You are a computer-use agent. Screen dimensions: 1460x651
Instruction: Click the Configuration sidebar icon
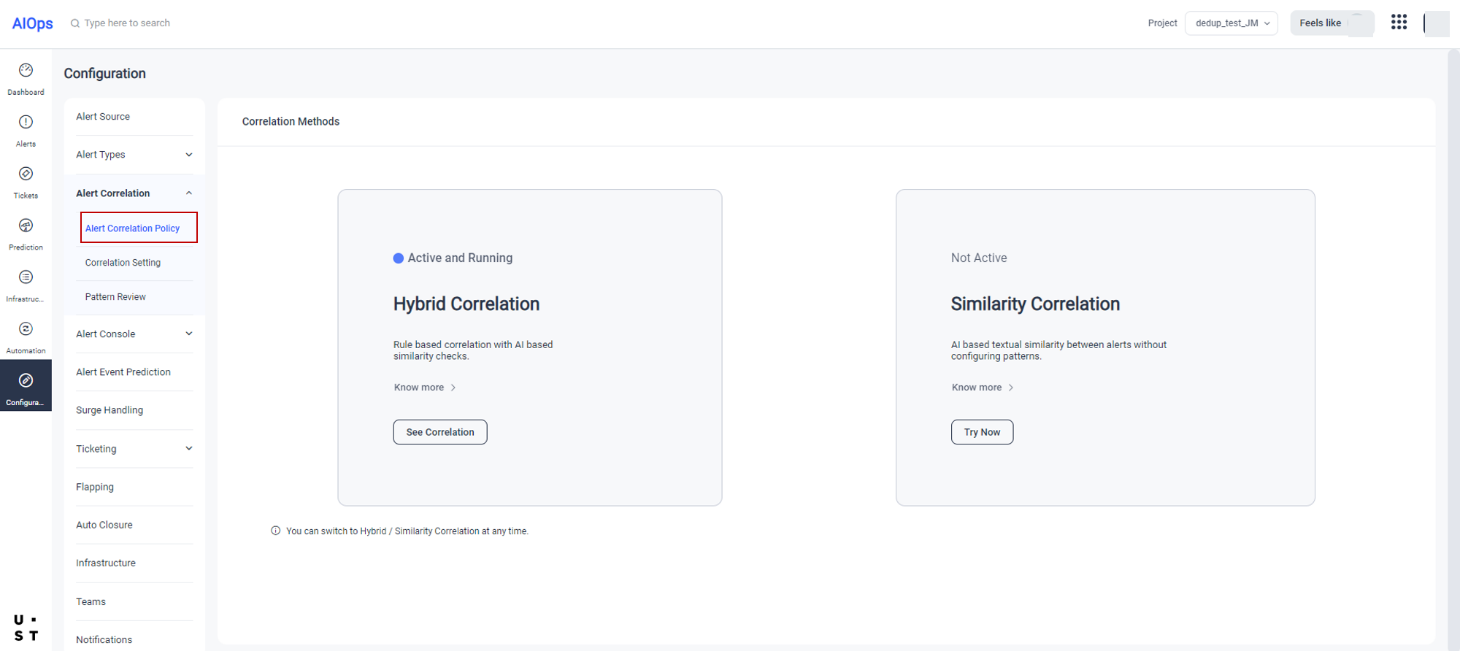click(x=26, y=382)
